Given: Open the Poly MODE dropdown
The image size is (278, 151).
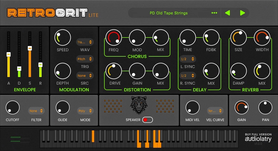Looking at the screenshot, I should pos(85,111).
